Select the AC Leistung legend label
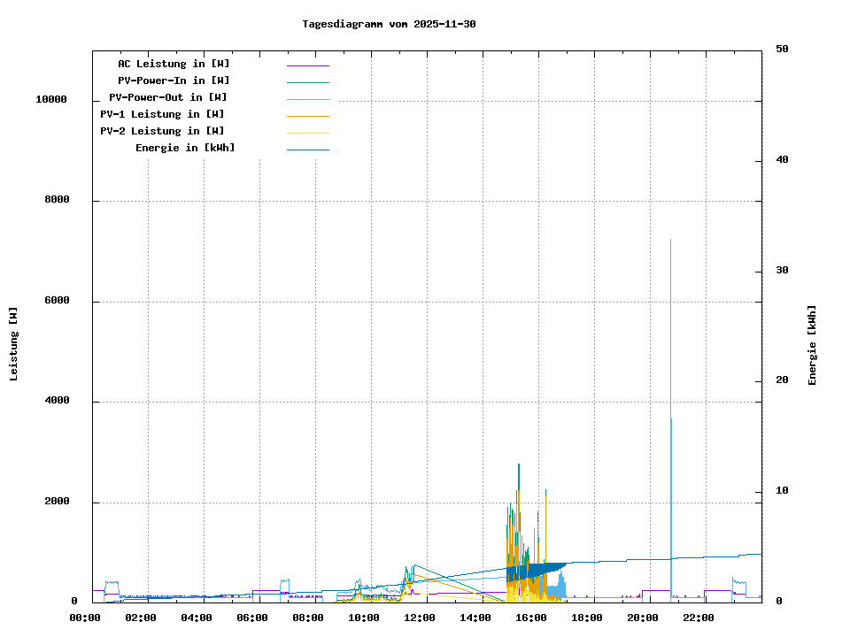Viewport: 850px width, 637px height. [x=174, y=64]
